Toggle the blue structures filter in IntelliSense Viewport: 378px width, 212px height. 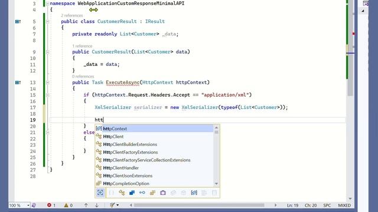[132, 193]
